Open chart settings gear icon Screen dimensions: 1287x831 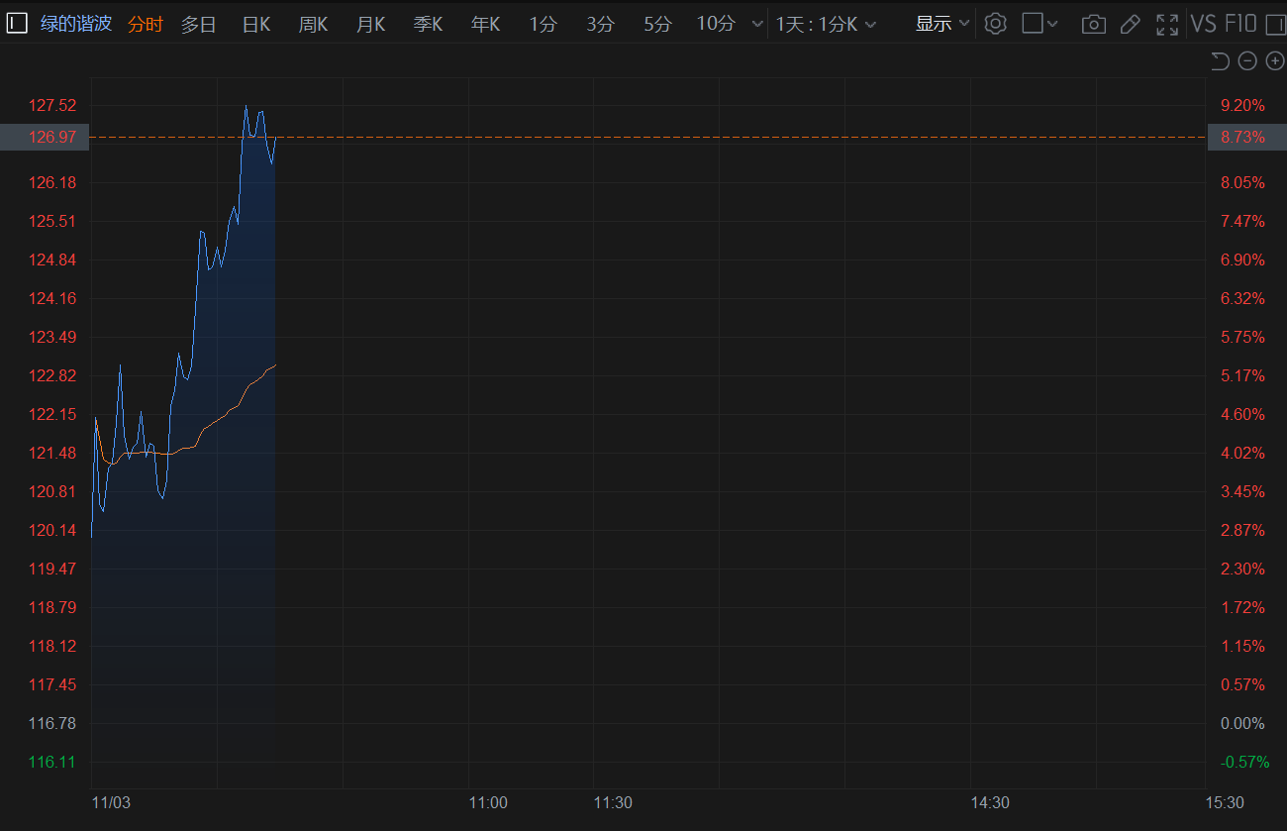996,24
